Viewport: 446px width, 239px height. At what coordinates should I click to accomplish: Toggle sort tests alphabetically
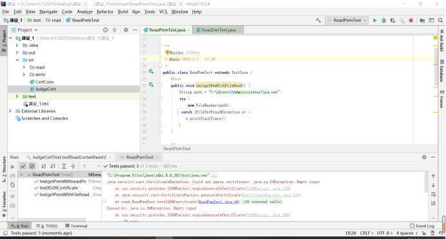(x=44, y=166)
